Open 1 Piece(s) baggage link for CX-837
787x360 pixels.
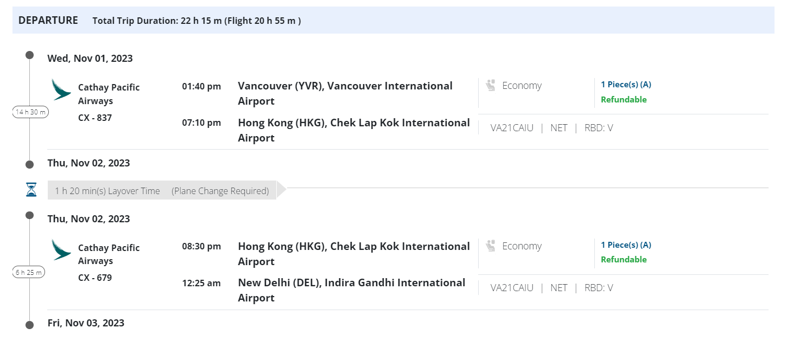click(x=626, y=85)
